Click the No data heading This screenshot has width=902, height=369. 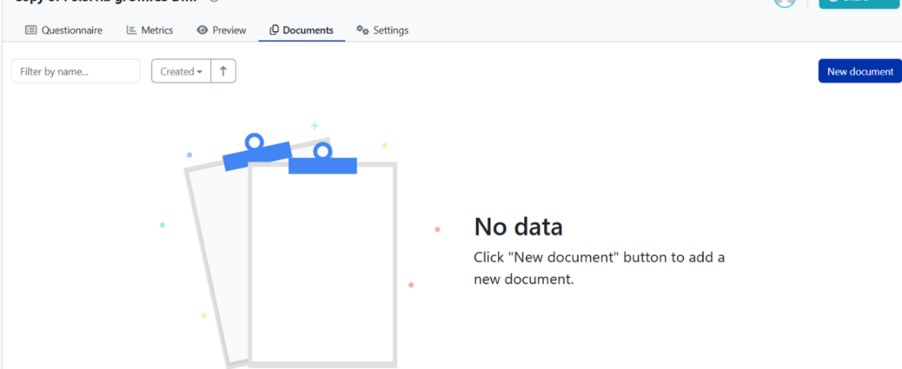click(518, 227)
